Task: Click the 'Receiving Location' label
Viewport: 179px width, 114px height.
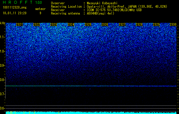Action: 66,7
